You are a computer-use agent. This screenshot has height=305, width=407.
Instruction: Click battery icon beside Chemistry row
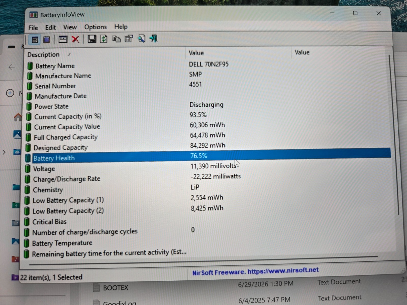coord(27,190)
